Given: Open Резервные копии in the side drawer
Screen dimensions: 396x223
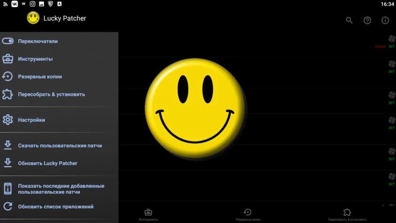Looking at the screenshot, I should [59, 77].
